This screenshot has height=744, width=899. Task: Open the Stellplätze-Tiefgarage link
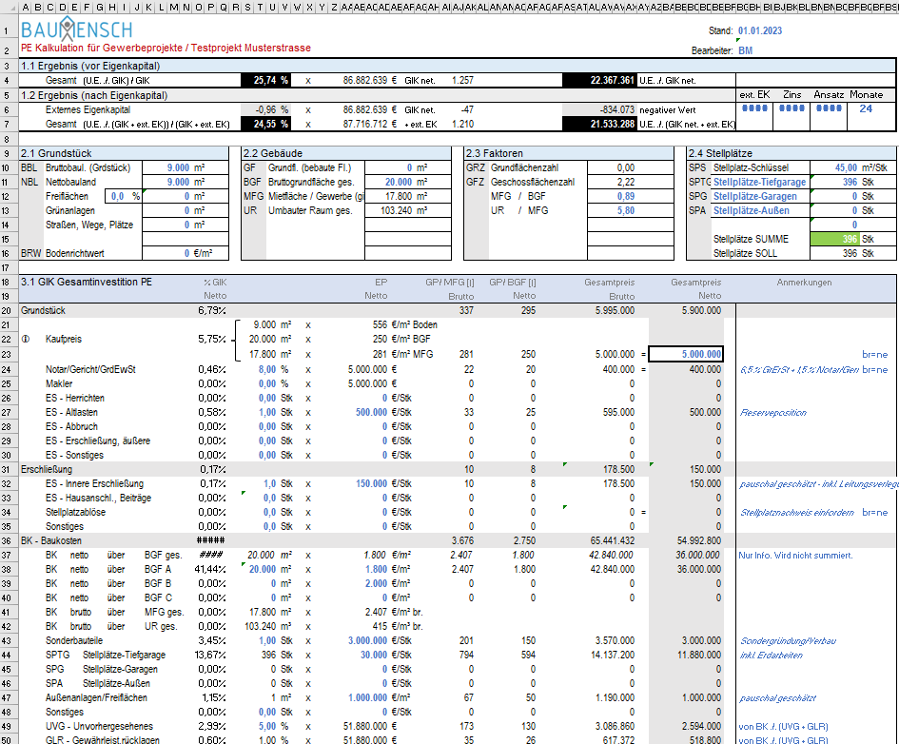[759, 182]
